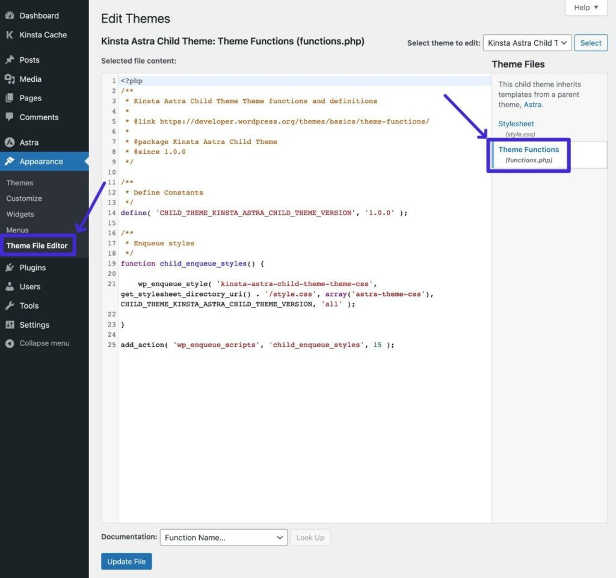Open the theme selection dropdown
The width and height of the screenshot is (616, 578).
527,43
